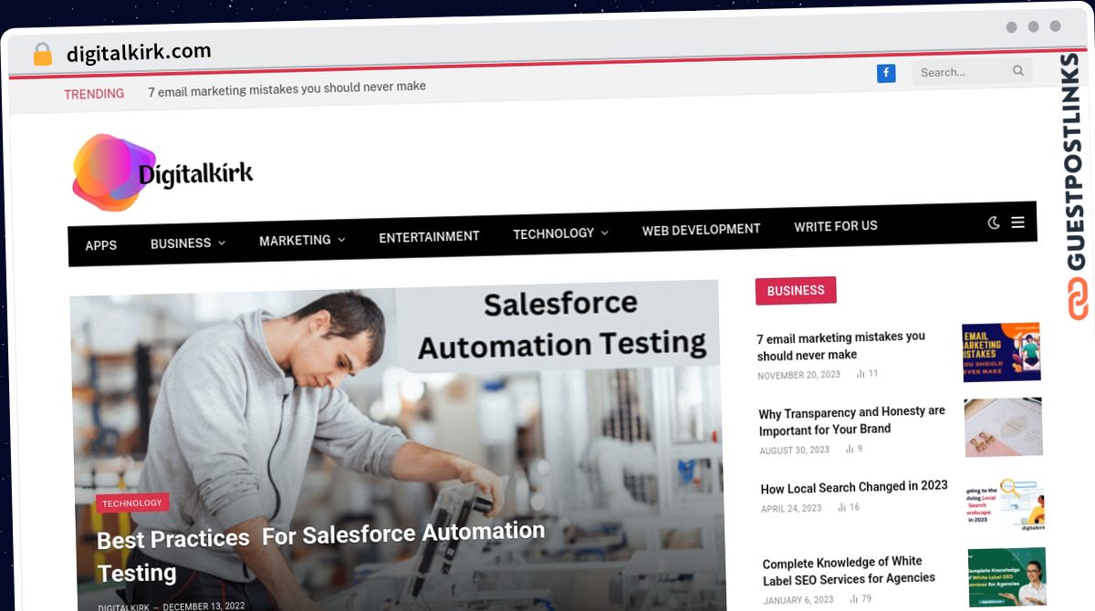Image resolution: width=1095 pixels, height=611 pixels.
Task: Open the Facebook social icon
Action: (x=886, y=74)
